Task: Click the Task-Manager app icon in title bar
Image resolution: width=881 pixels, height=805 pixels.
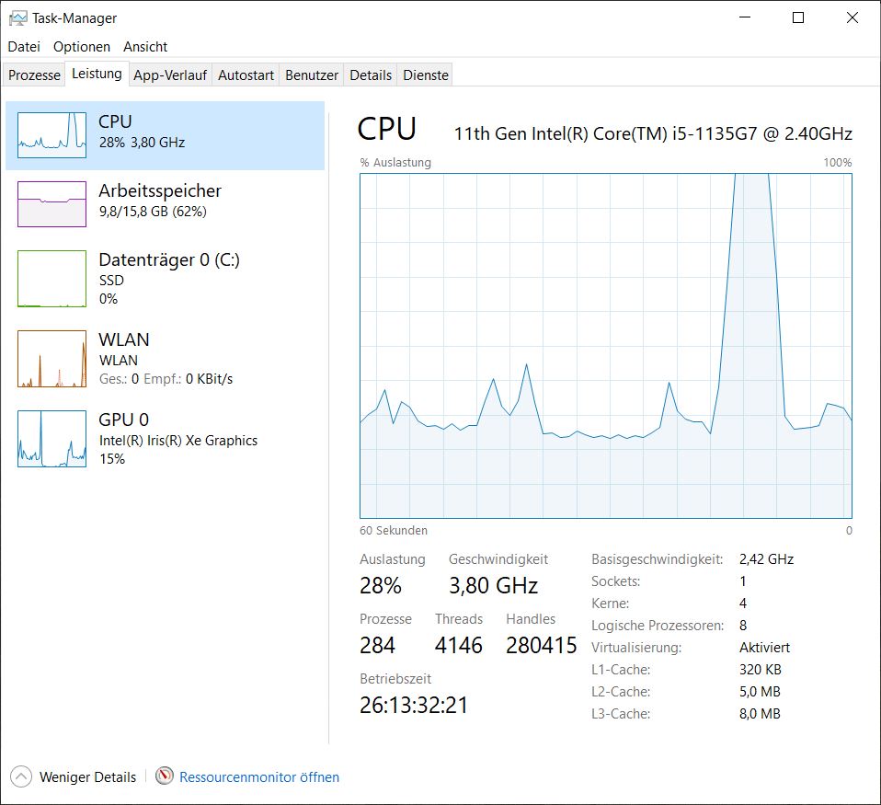Action: 18,18
